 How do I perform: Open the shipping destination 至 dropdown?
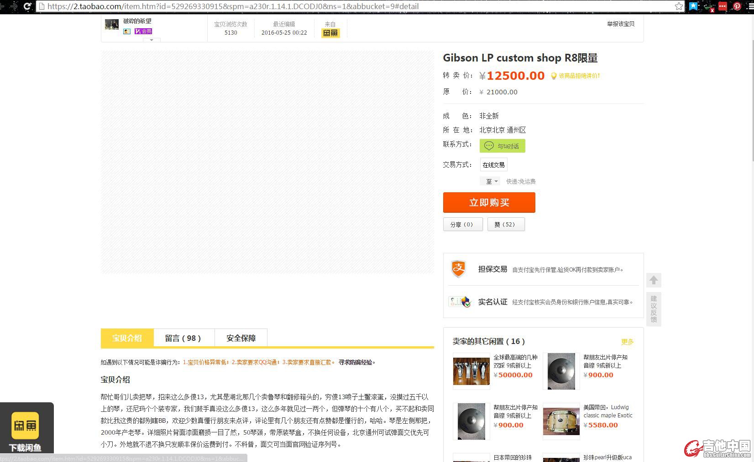[491, 181]
